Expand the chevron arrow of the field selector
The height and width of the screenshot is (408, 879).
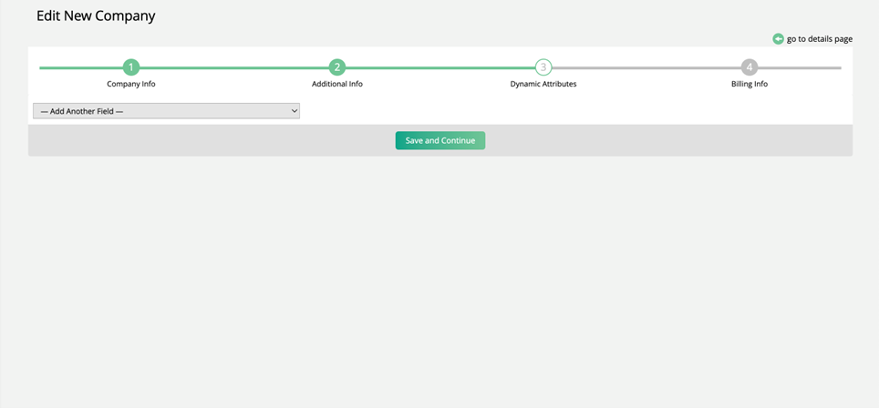pyautogui.click(x=295, y=111)
